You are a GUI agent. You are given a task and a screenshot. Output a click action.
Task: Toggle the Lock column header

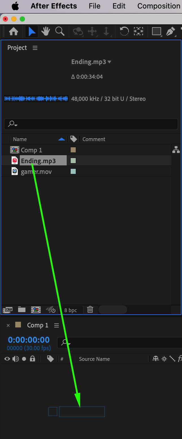[32, 359]
